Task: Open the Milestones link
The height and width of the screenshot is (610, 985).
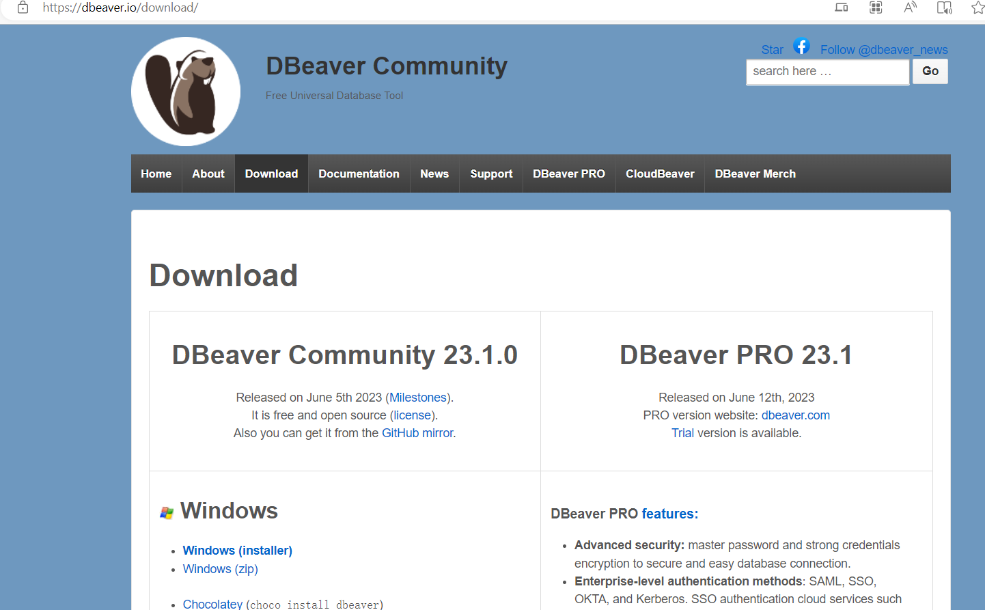Action: point(418,398)
